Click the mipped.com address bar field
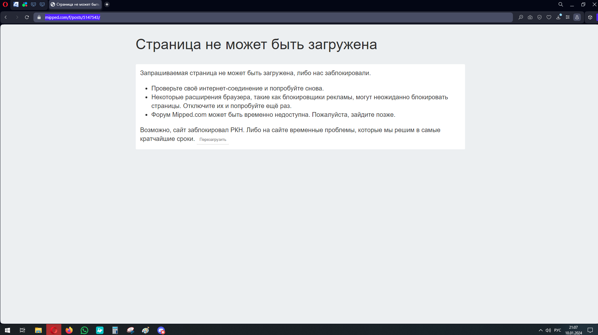 [273, 17]
